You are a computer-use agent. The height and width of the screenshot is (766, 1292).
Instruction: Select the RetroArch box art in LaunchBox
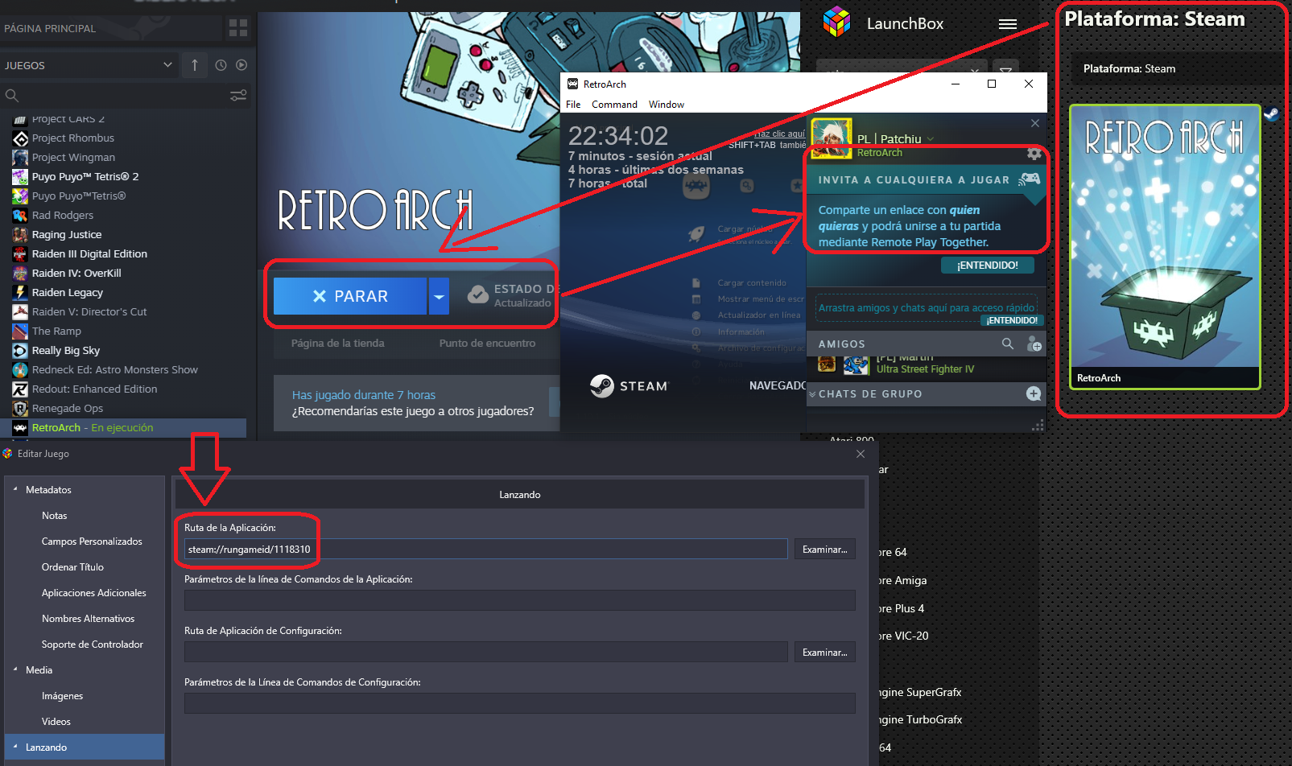[1165, 247]
